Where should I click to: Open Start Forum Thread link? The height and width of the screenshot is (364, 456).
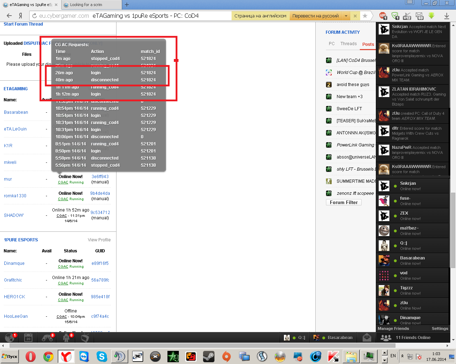tap(23, 24)
